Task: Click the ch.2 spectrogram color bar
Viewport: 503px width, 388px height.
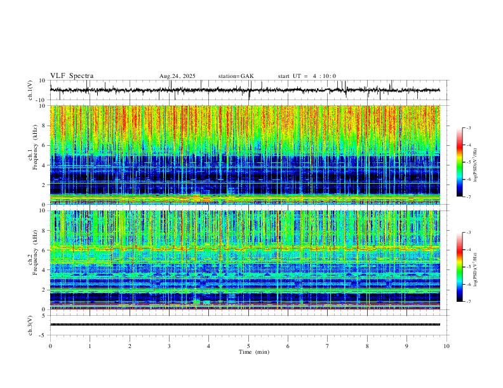Action: click(x=460, y=267)
